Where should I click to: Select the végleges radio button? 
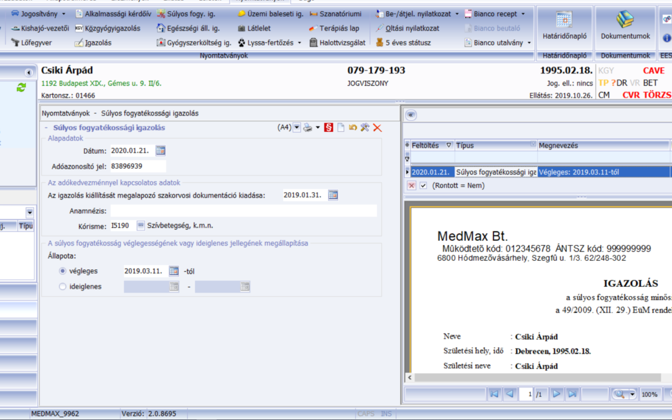pyautogui.click(x=62, y=271)
